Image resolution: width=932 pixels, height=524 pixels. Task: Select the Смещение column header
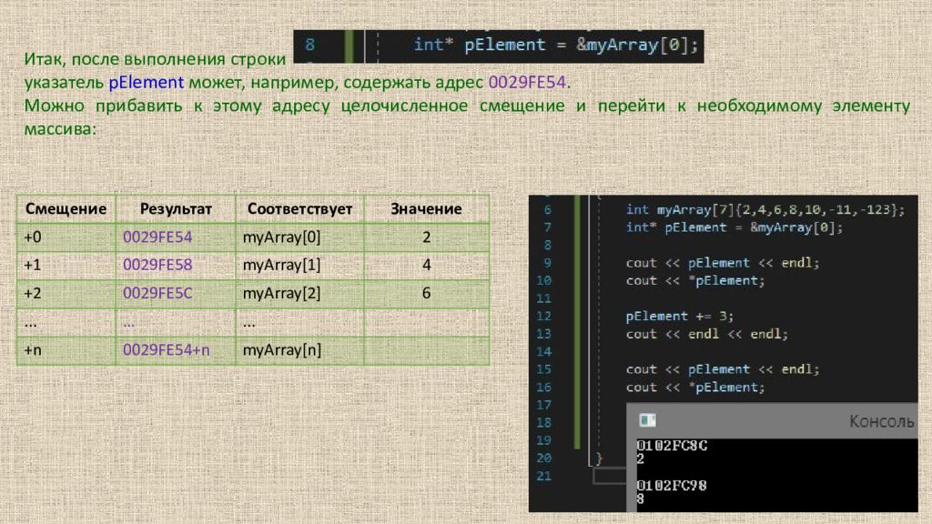[x=66, y=209]
